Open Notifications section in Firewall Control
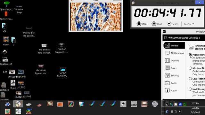 (174, 53)
